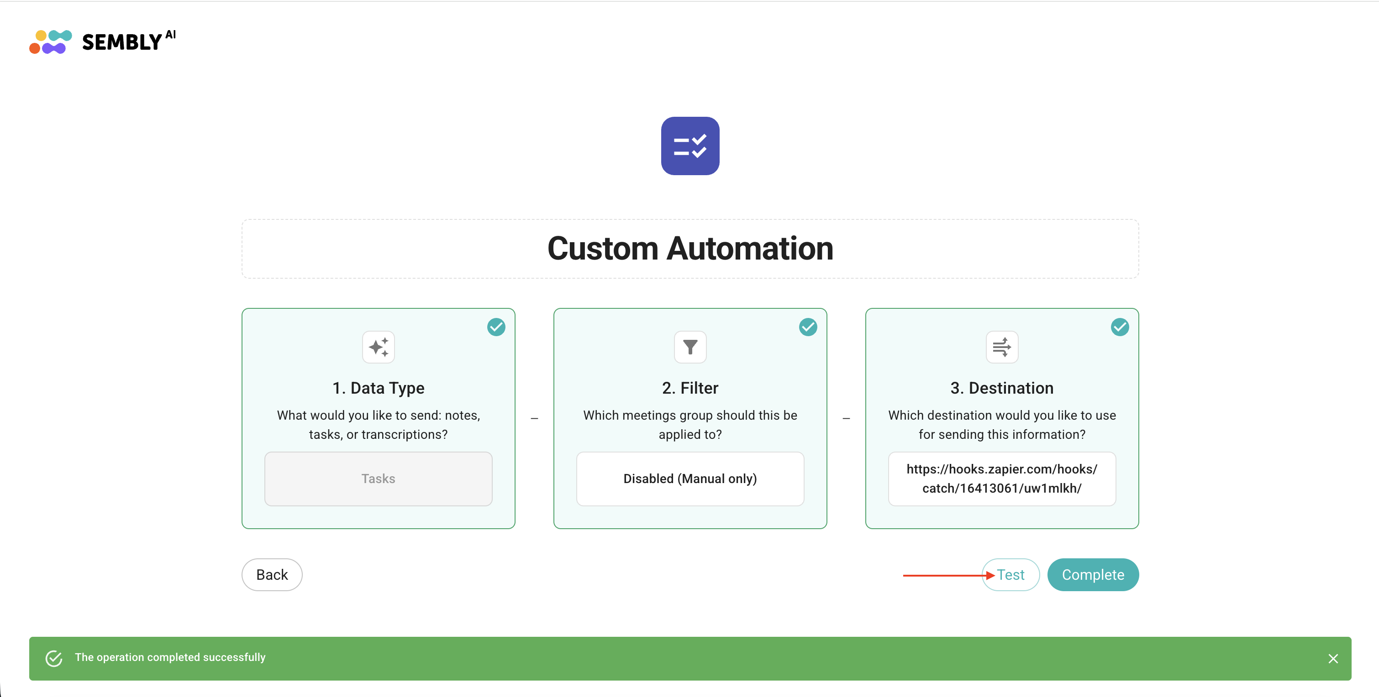1379x697 pixels.
Task: Edit the Custom Automation title field
Action: point(689,249)
